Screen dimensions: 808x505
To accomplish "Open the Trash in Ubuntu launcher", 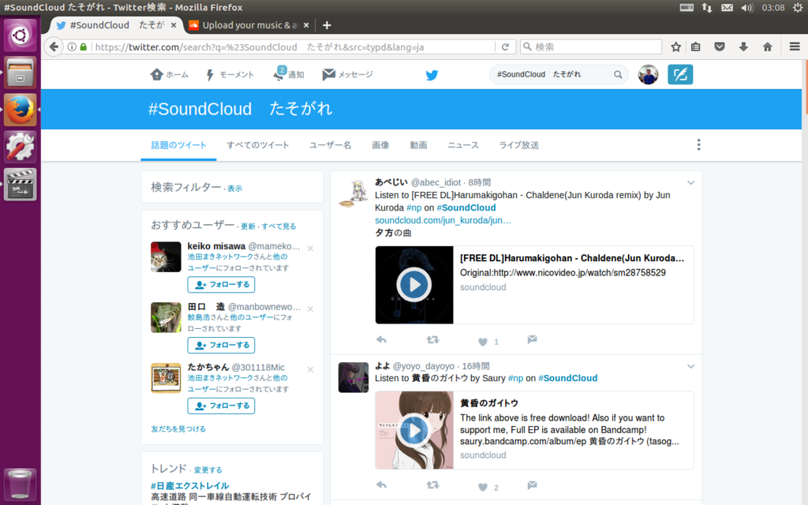I will [20, 484].
